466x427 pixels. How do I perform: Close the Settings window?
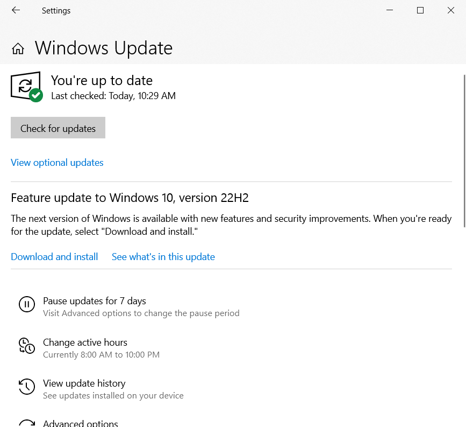point(451,10)
